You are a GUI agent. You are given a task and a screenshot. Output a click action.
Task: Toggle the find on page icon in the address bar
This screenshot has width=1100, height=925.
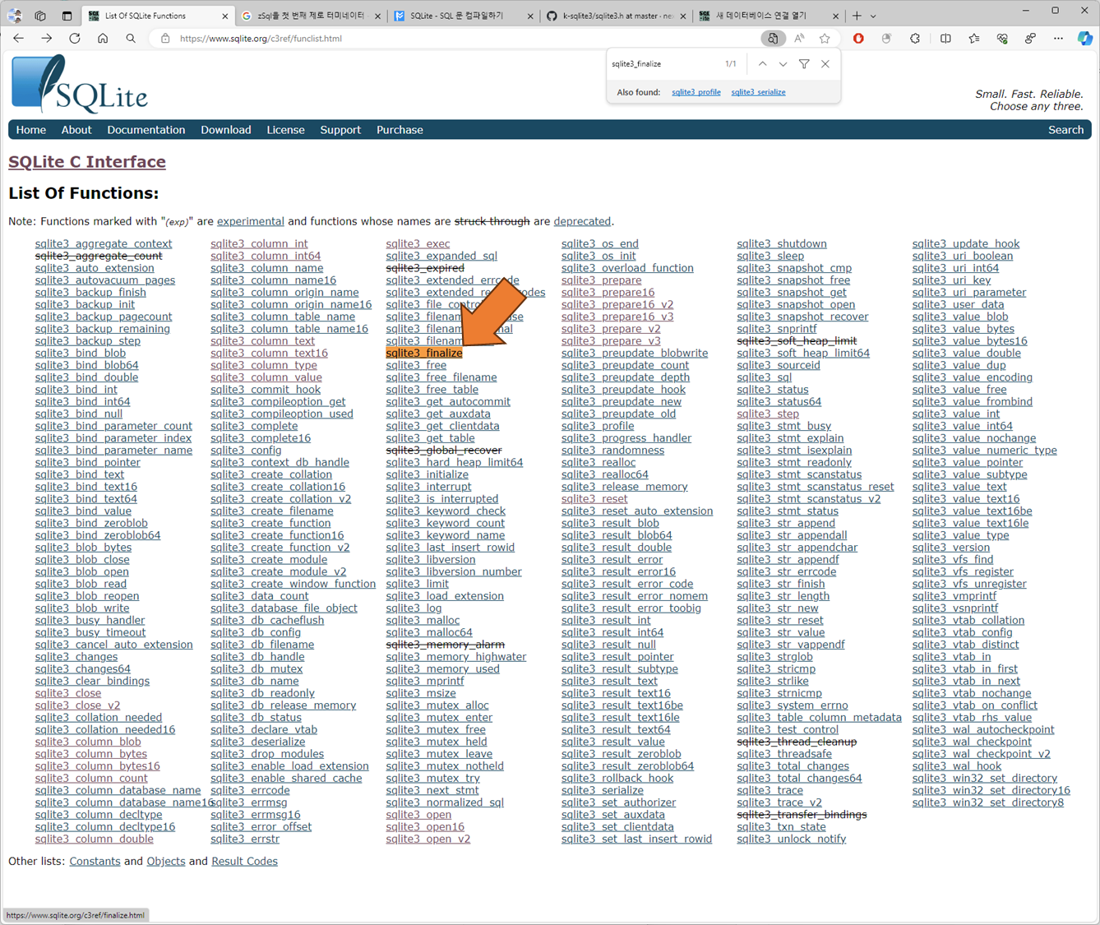click(772, 39)
